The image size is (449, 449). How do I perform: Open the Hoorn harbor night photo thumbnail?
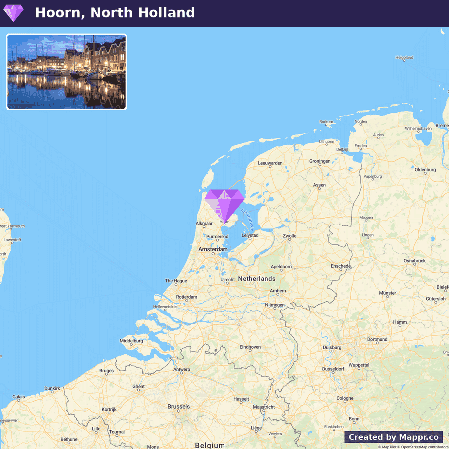(66, 72)
